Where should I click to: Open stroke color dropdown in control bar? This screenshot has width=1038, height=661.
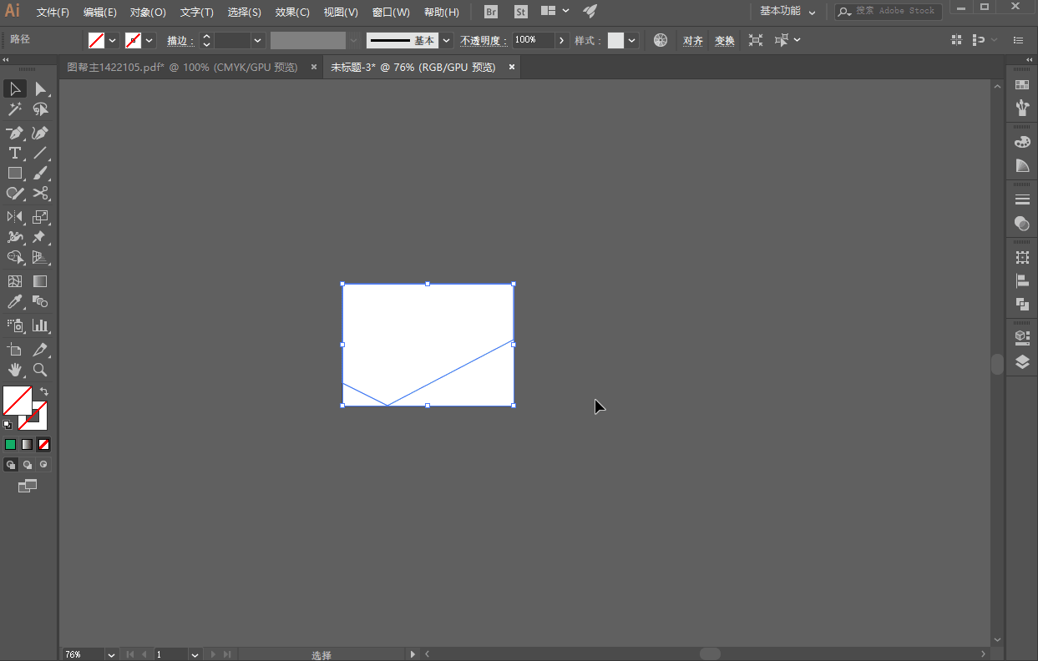[149, 40]
